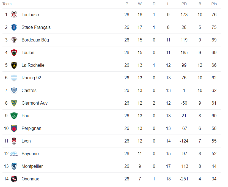
Task: Click the Toulouse team crest icon
Action: click(x=14, y=15)
